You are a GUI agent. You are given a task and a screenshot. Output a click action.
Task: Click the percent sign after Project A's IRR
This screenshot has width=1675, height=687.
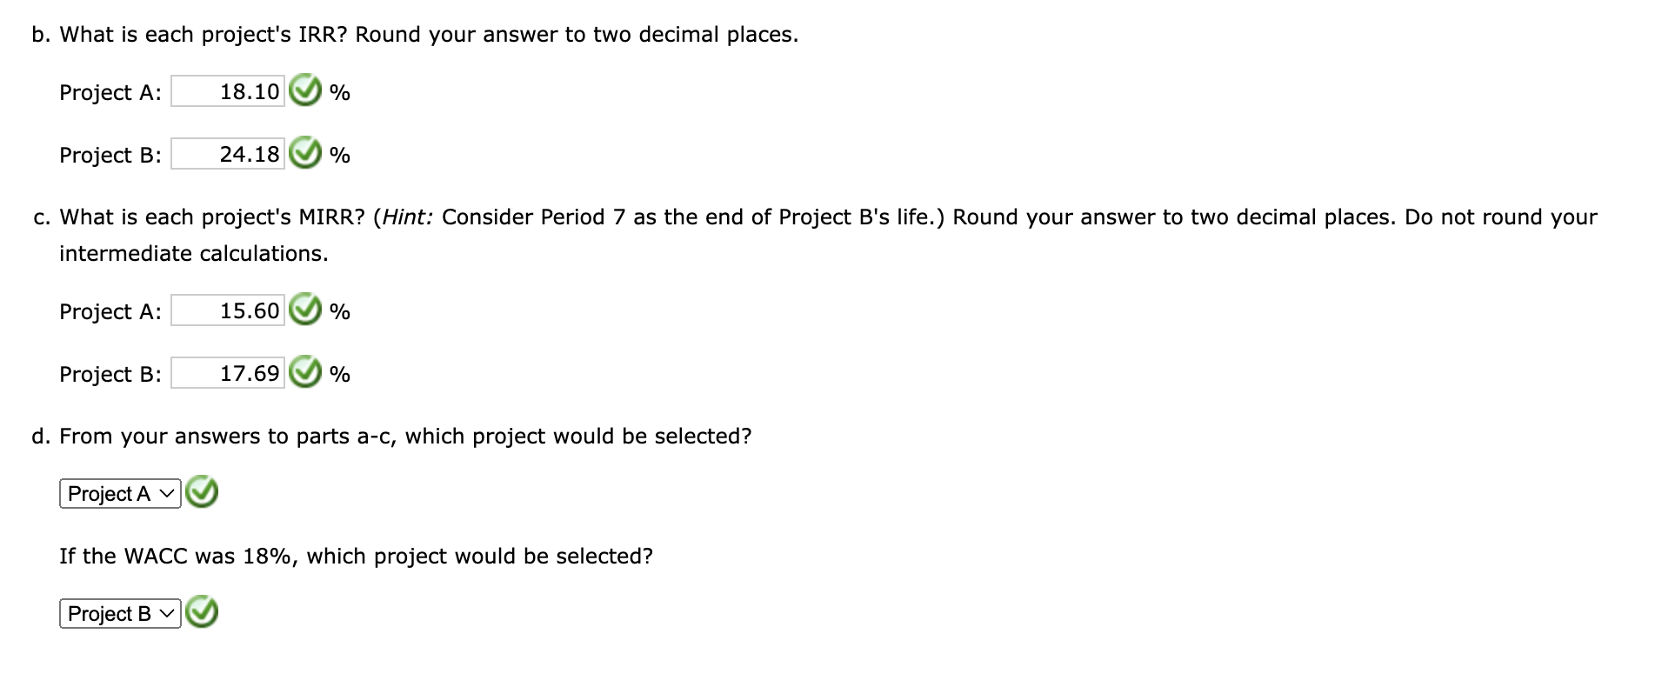click(x=340, y=91)
